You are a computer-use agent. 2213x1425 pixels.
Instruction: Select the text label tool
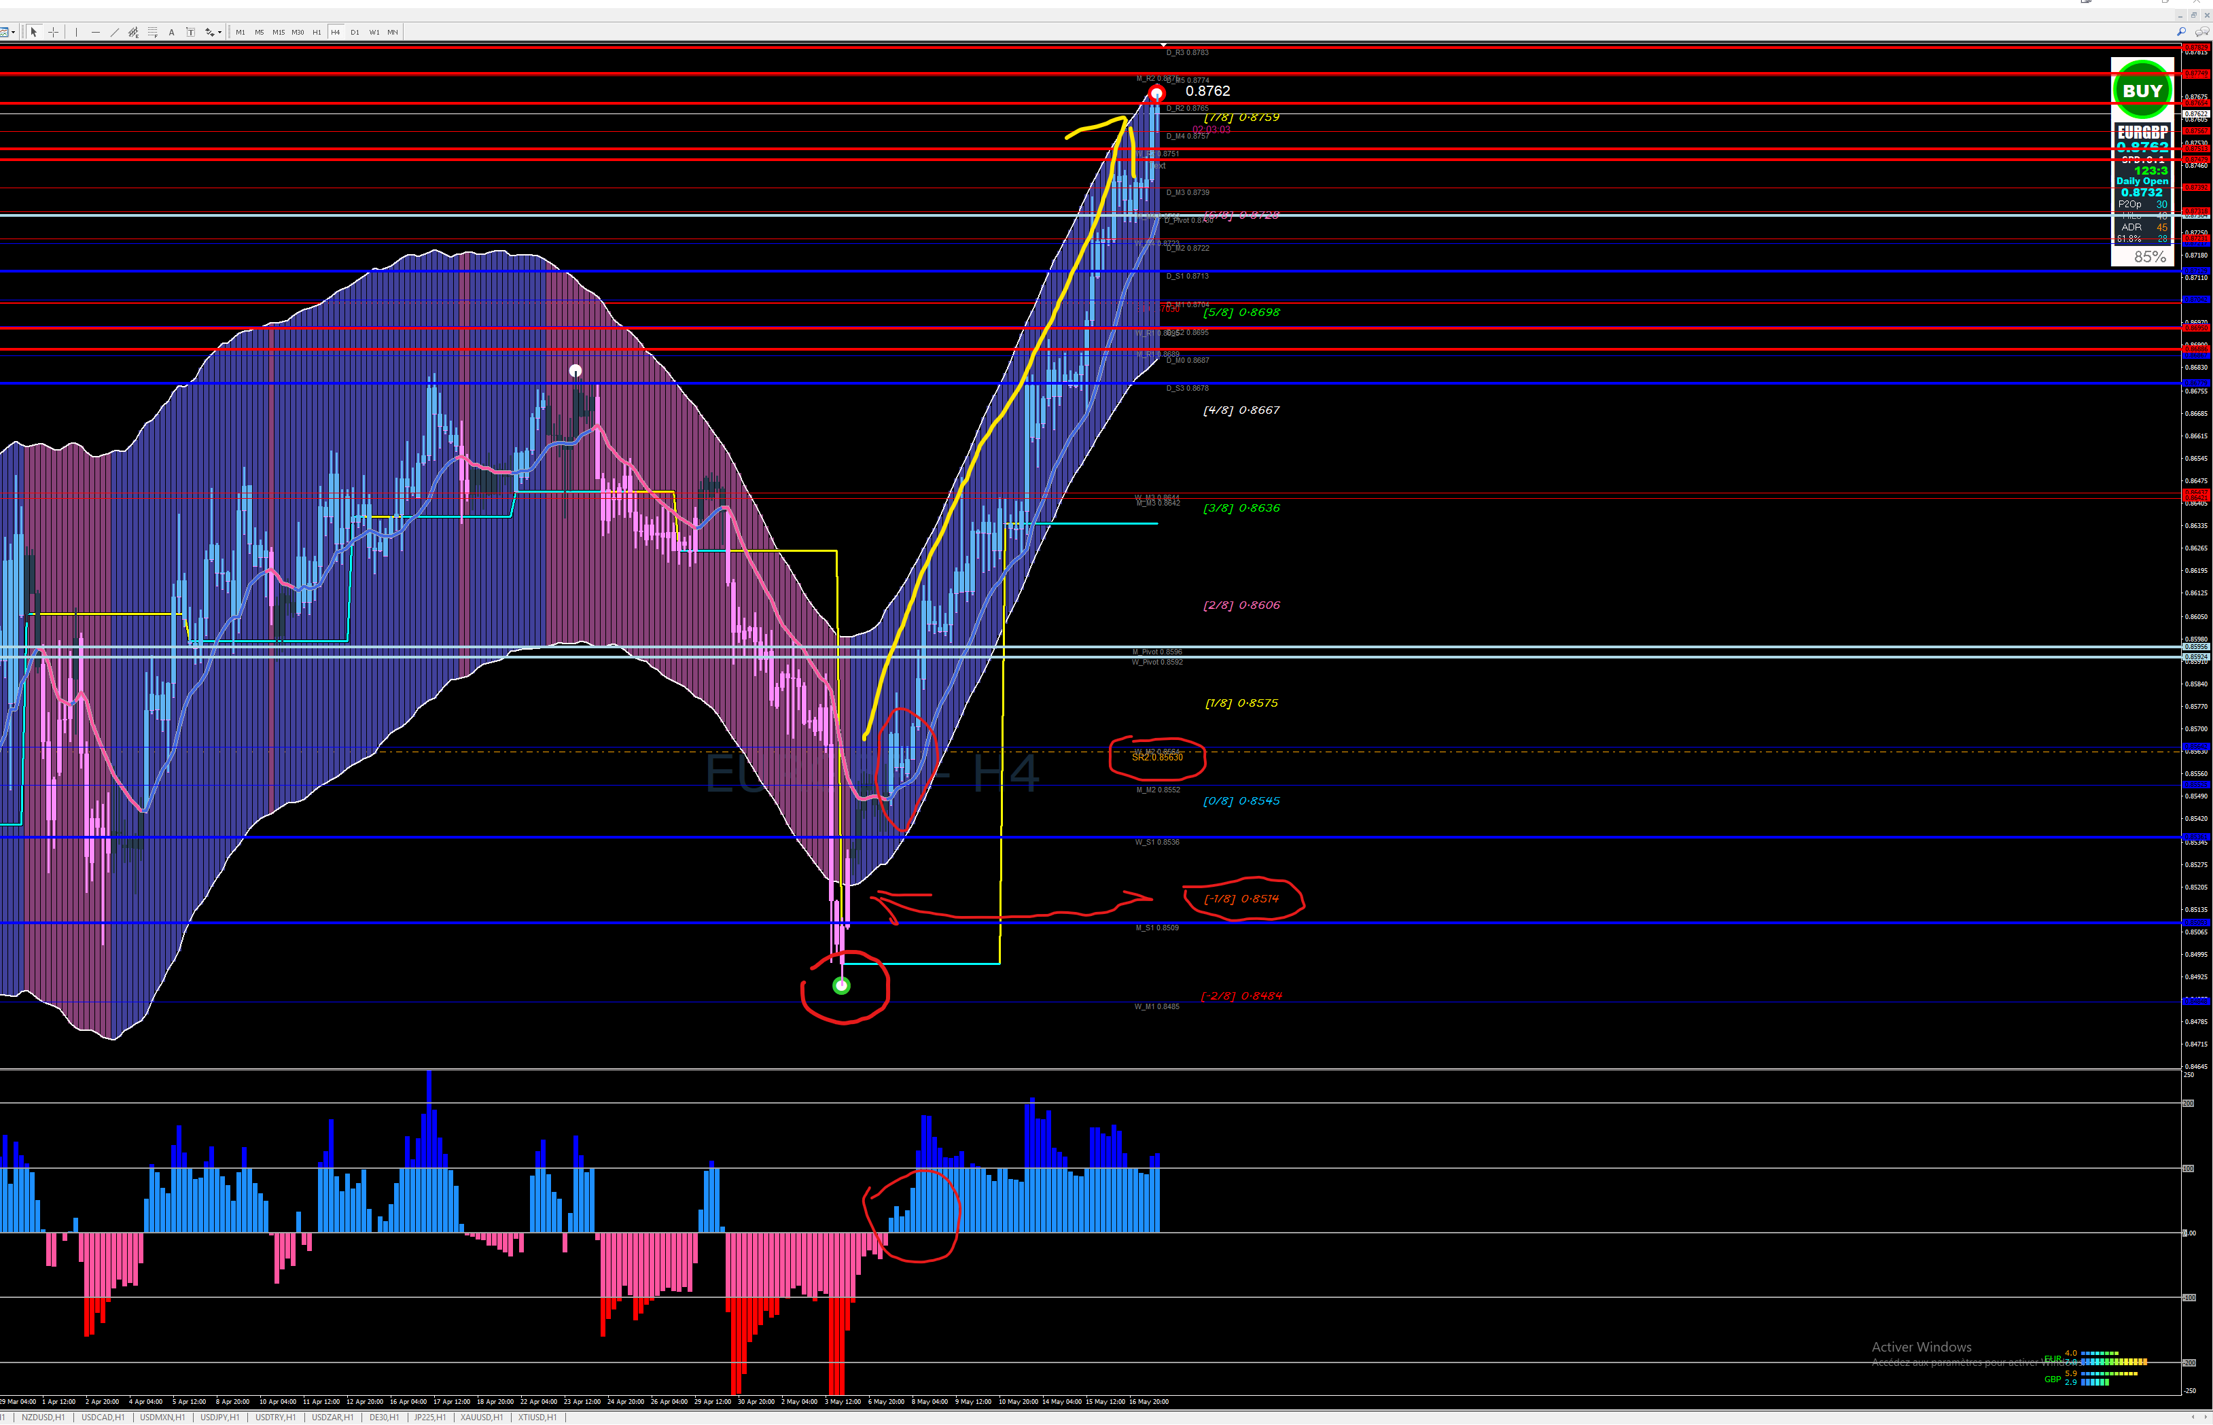coord(190,33)
